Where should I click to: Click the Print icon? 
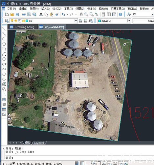pos(24,15)
